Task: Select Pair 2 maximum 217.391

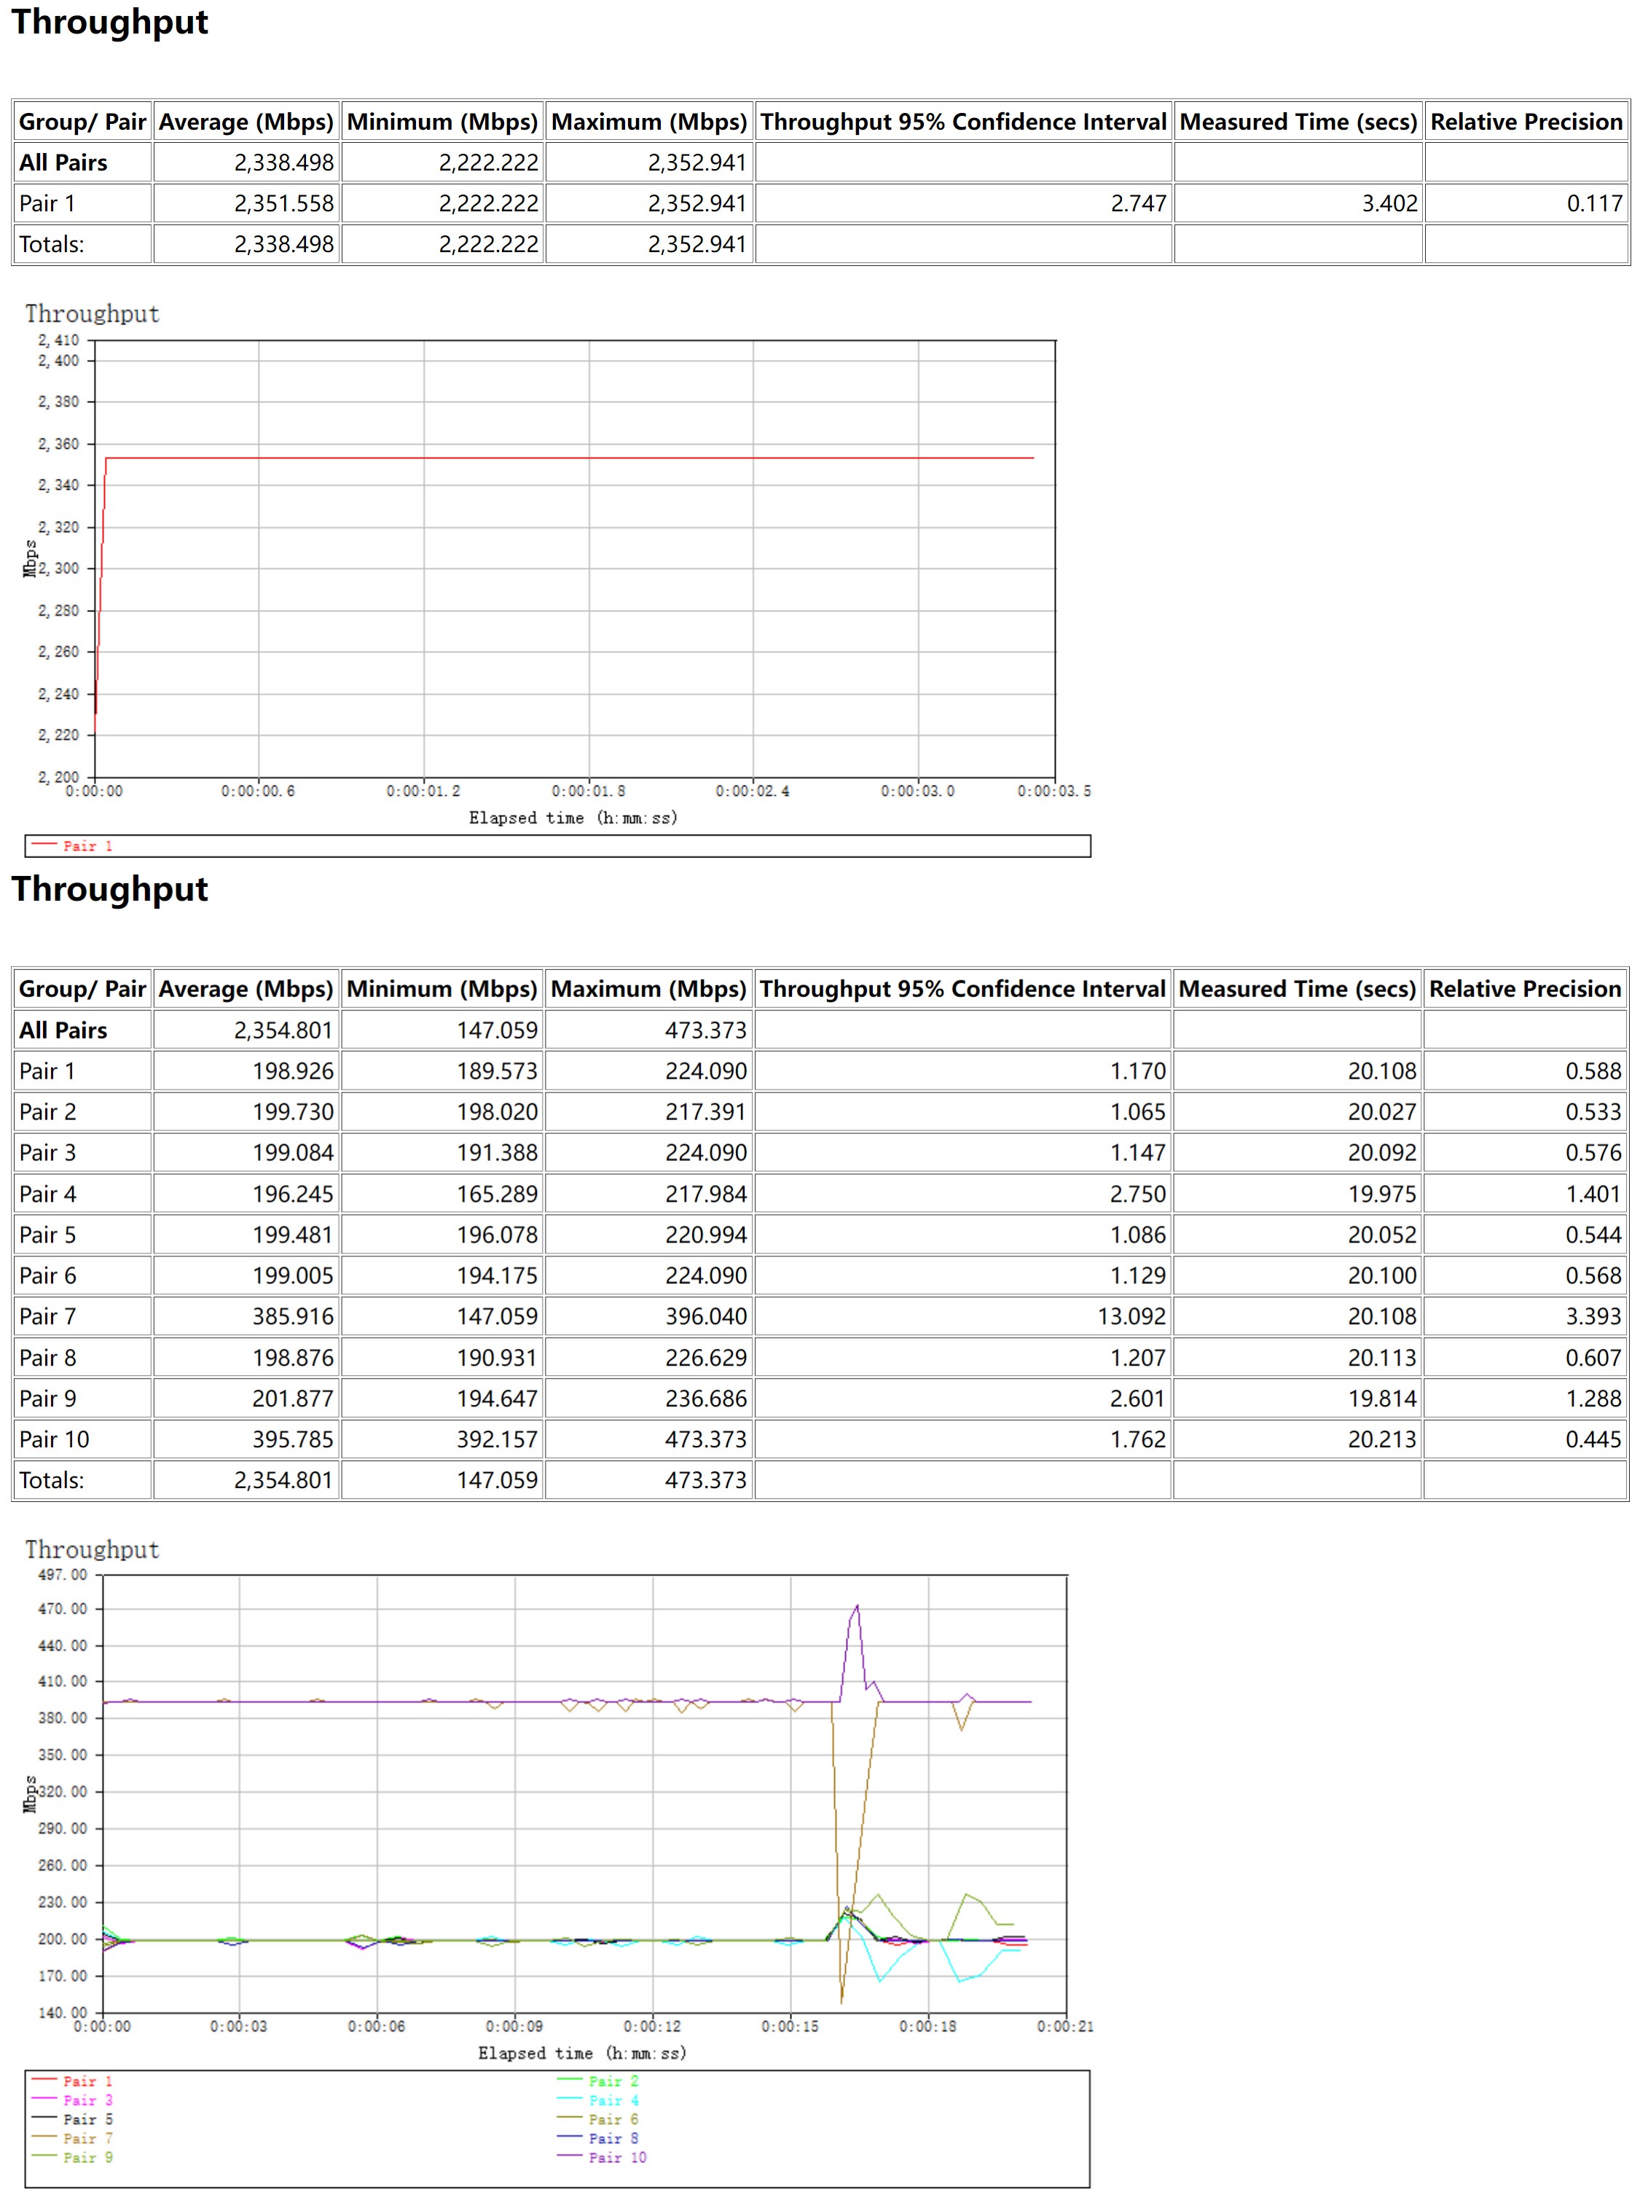Action: 705,1111
